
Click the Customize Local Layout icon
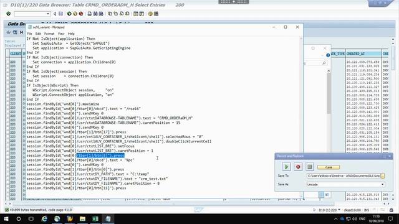point(156,14)
